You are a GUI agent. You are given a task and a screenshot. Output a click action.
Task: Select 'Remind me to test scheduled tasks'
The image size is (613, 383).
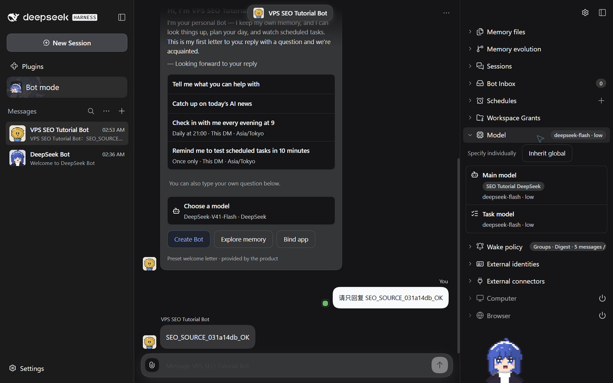click(x=251, y=155)
